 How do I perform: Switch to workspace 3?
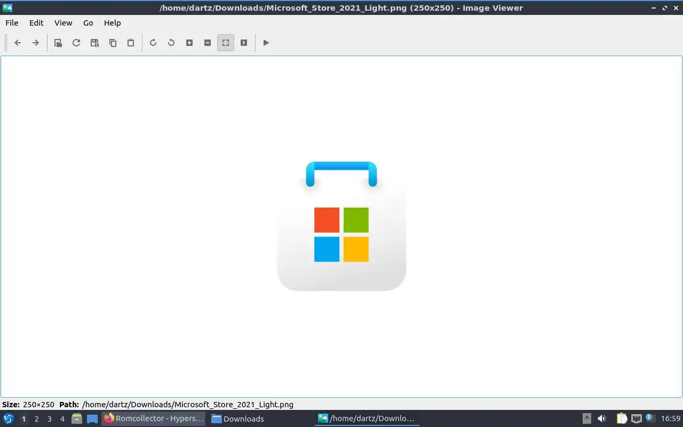click(50, 419)
